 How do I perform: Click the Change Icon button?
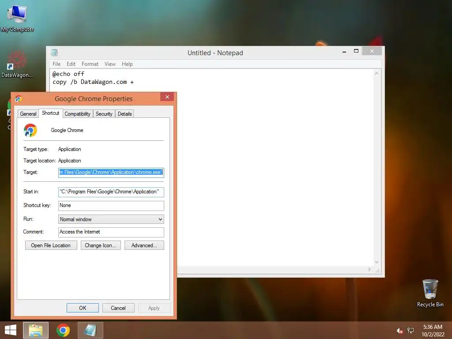[x=101, y=245]
